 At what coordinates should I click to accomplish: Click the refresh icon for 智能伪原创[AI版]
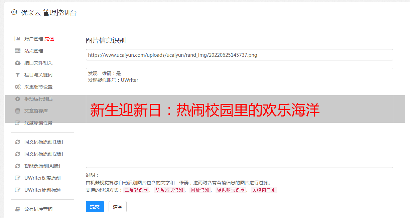(x=18, y=166)
